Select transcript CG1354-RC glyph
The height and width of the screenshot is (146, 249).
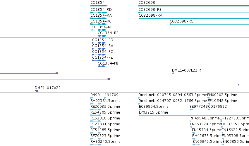98,24
